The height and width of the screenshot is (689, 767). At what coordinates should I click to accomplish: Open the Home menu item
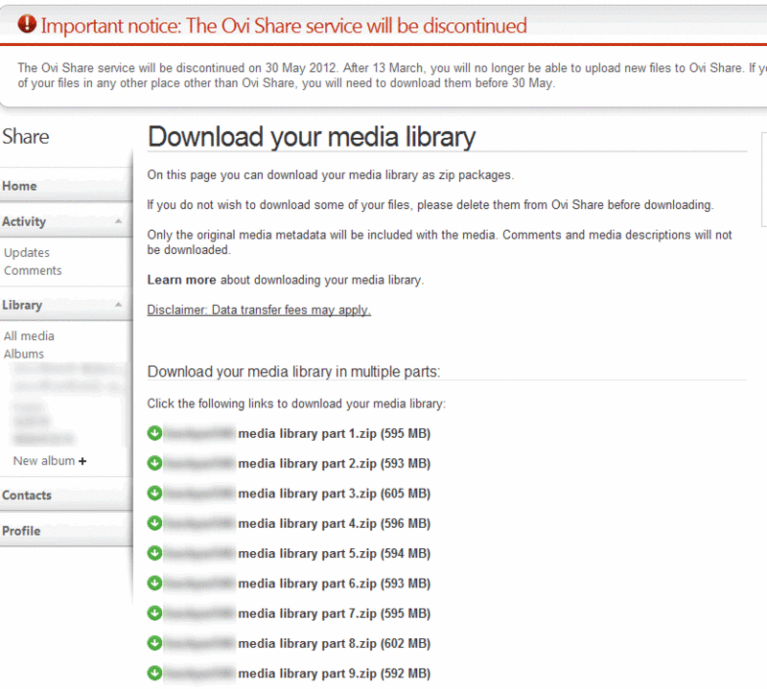[x=66, y=186]
